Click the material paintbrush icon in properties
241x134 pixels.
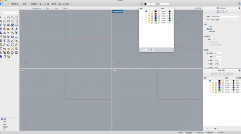click(x=226, y=12)
